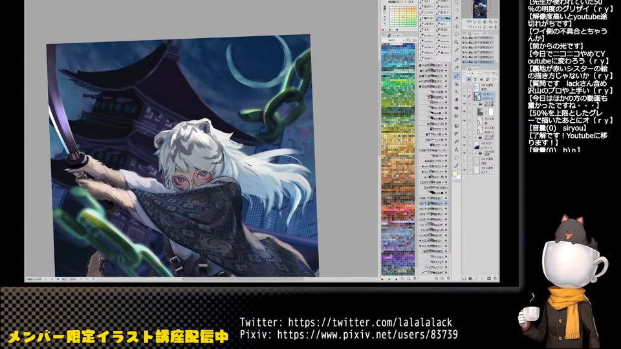Select the Pencil tool
Screen dimensions: 621x349
456,68
